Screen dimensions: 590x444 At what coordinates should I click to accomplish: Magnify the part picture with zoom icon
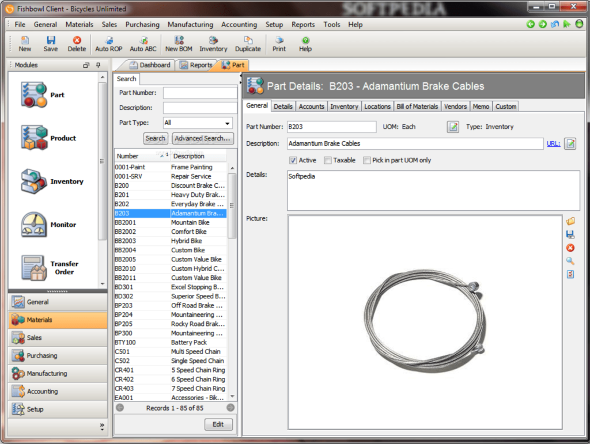570,261
